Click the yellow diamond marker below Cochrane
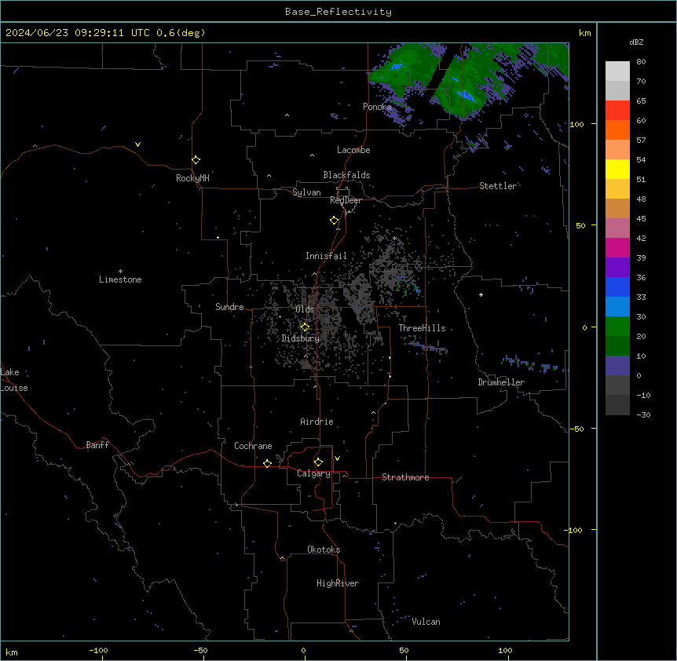Image resolution: width=677 pixels, height=661 pixels. point(267,463)
